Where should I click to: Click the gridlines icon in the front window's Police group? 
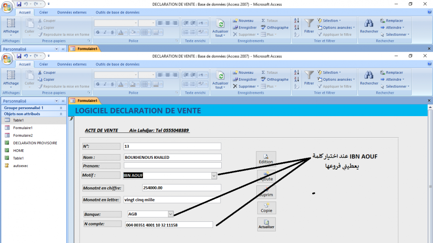145,84
